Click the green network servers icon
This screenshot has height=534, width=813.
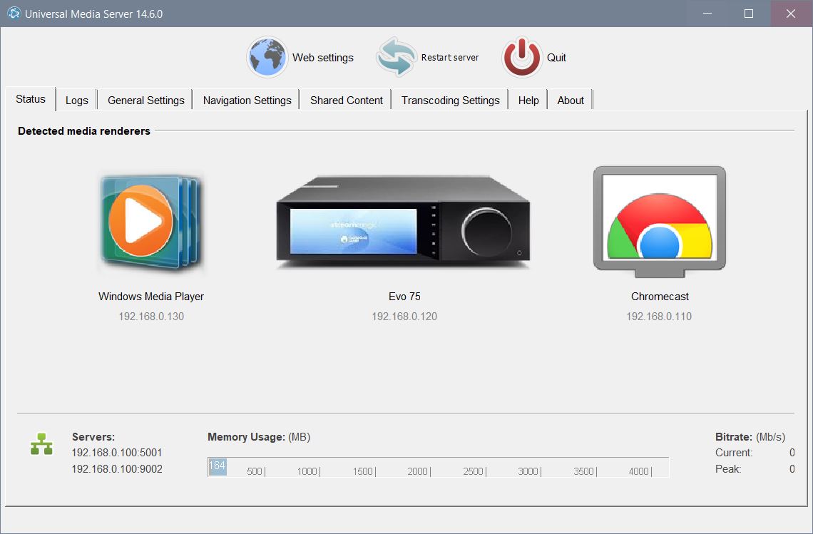(41, 444)
